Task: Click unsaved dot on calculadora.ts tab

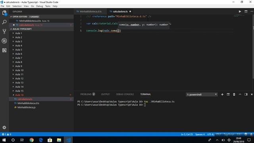Action: click(x=130, y=12)
